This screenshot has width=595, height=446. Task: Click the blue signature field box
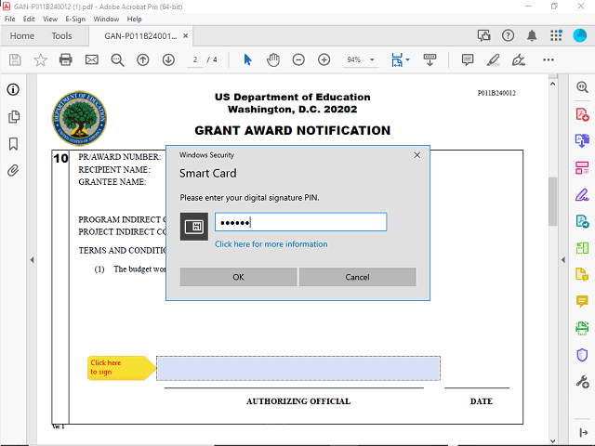point(298,368)
